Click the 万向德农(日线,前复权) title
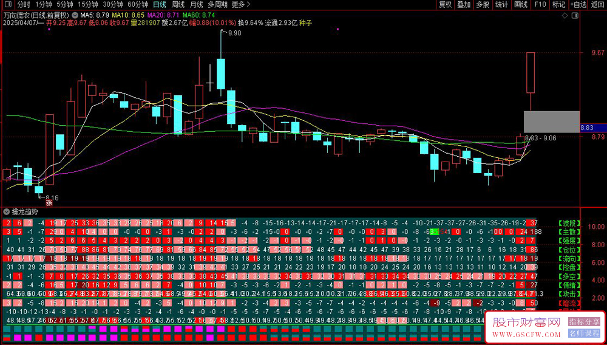This screenshot has height=345, width=607. 36,15
